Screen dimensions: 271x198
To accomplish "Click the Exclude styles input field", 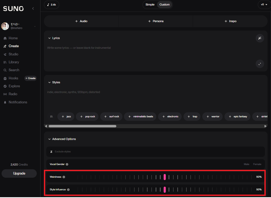I will coord(155,152).
